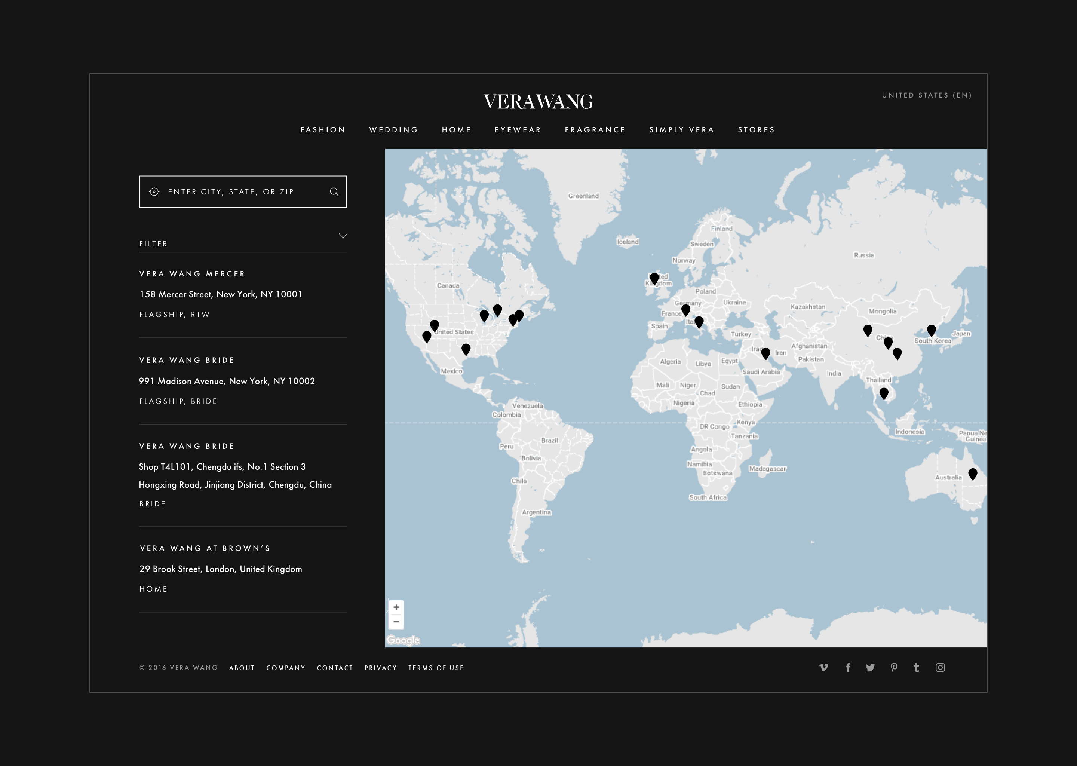Go to the Stores menu item
This screenshot has height=766, width=1077.
click(756, 130)
